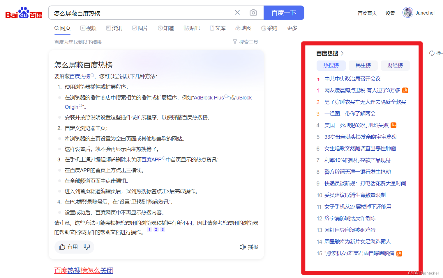Select the 民生榜 ranking tab
The width and height of the screenshot is (443, 278).
tap(363, 65)
